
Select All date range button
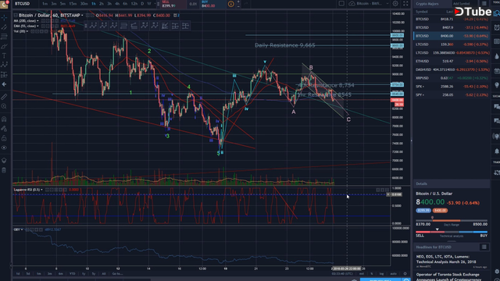tap(104, 274)
